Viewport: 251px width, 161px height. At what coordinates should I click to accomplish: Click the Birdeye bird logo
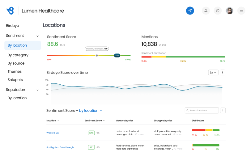[x=11, y=11]
